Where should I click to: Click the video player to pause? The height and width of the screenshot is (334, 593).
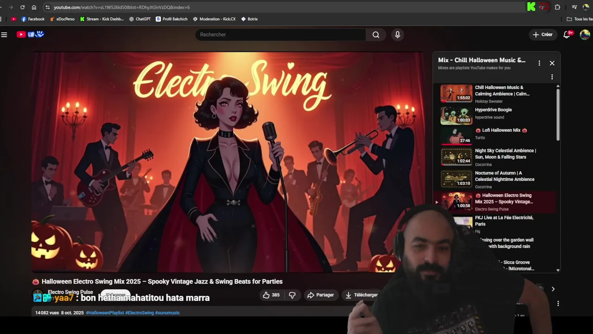[x=228, y=162]
